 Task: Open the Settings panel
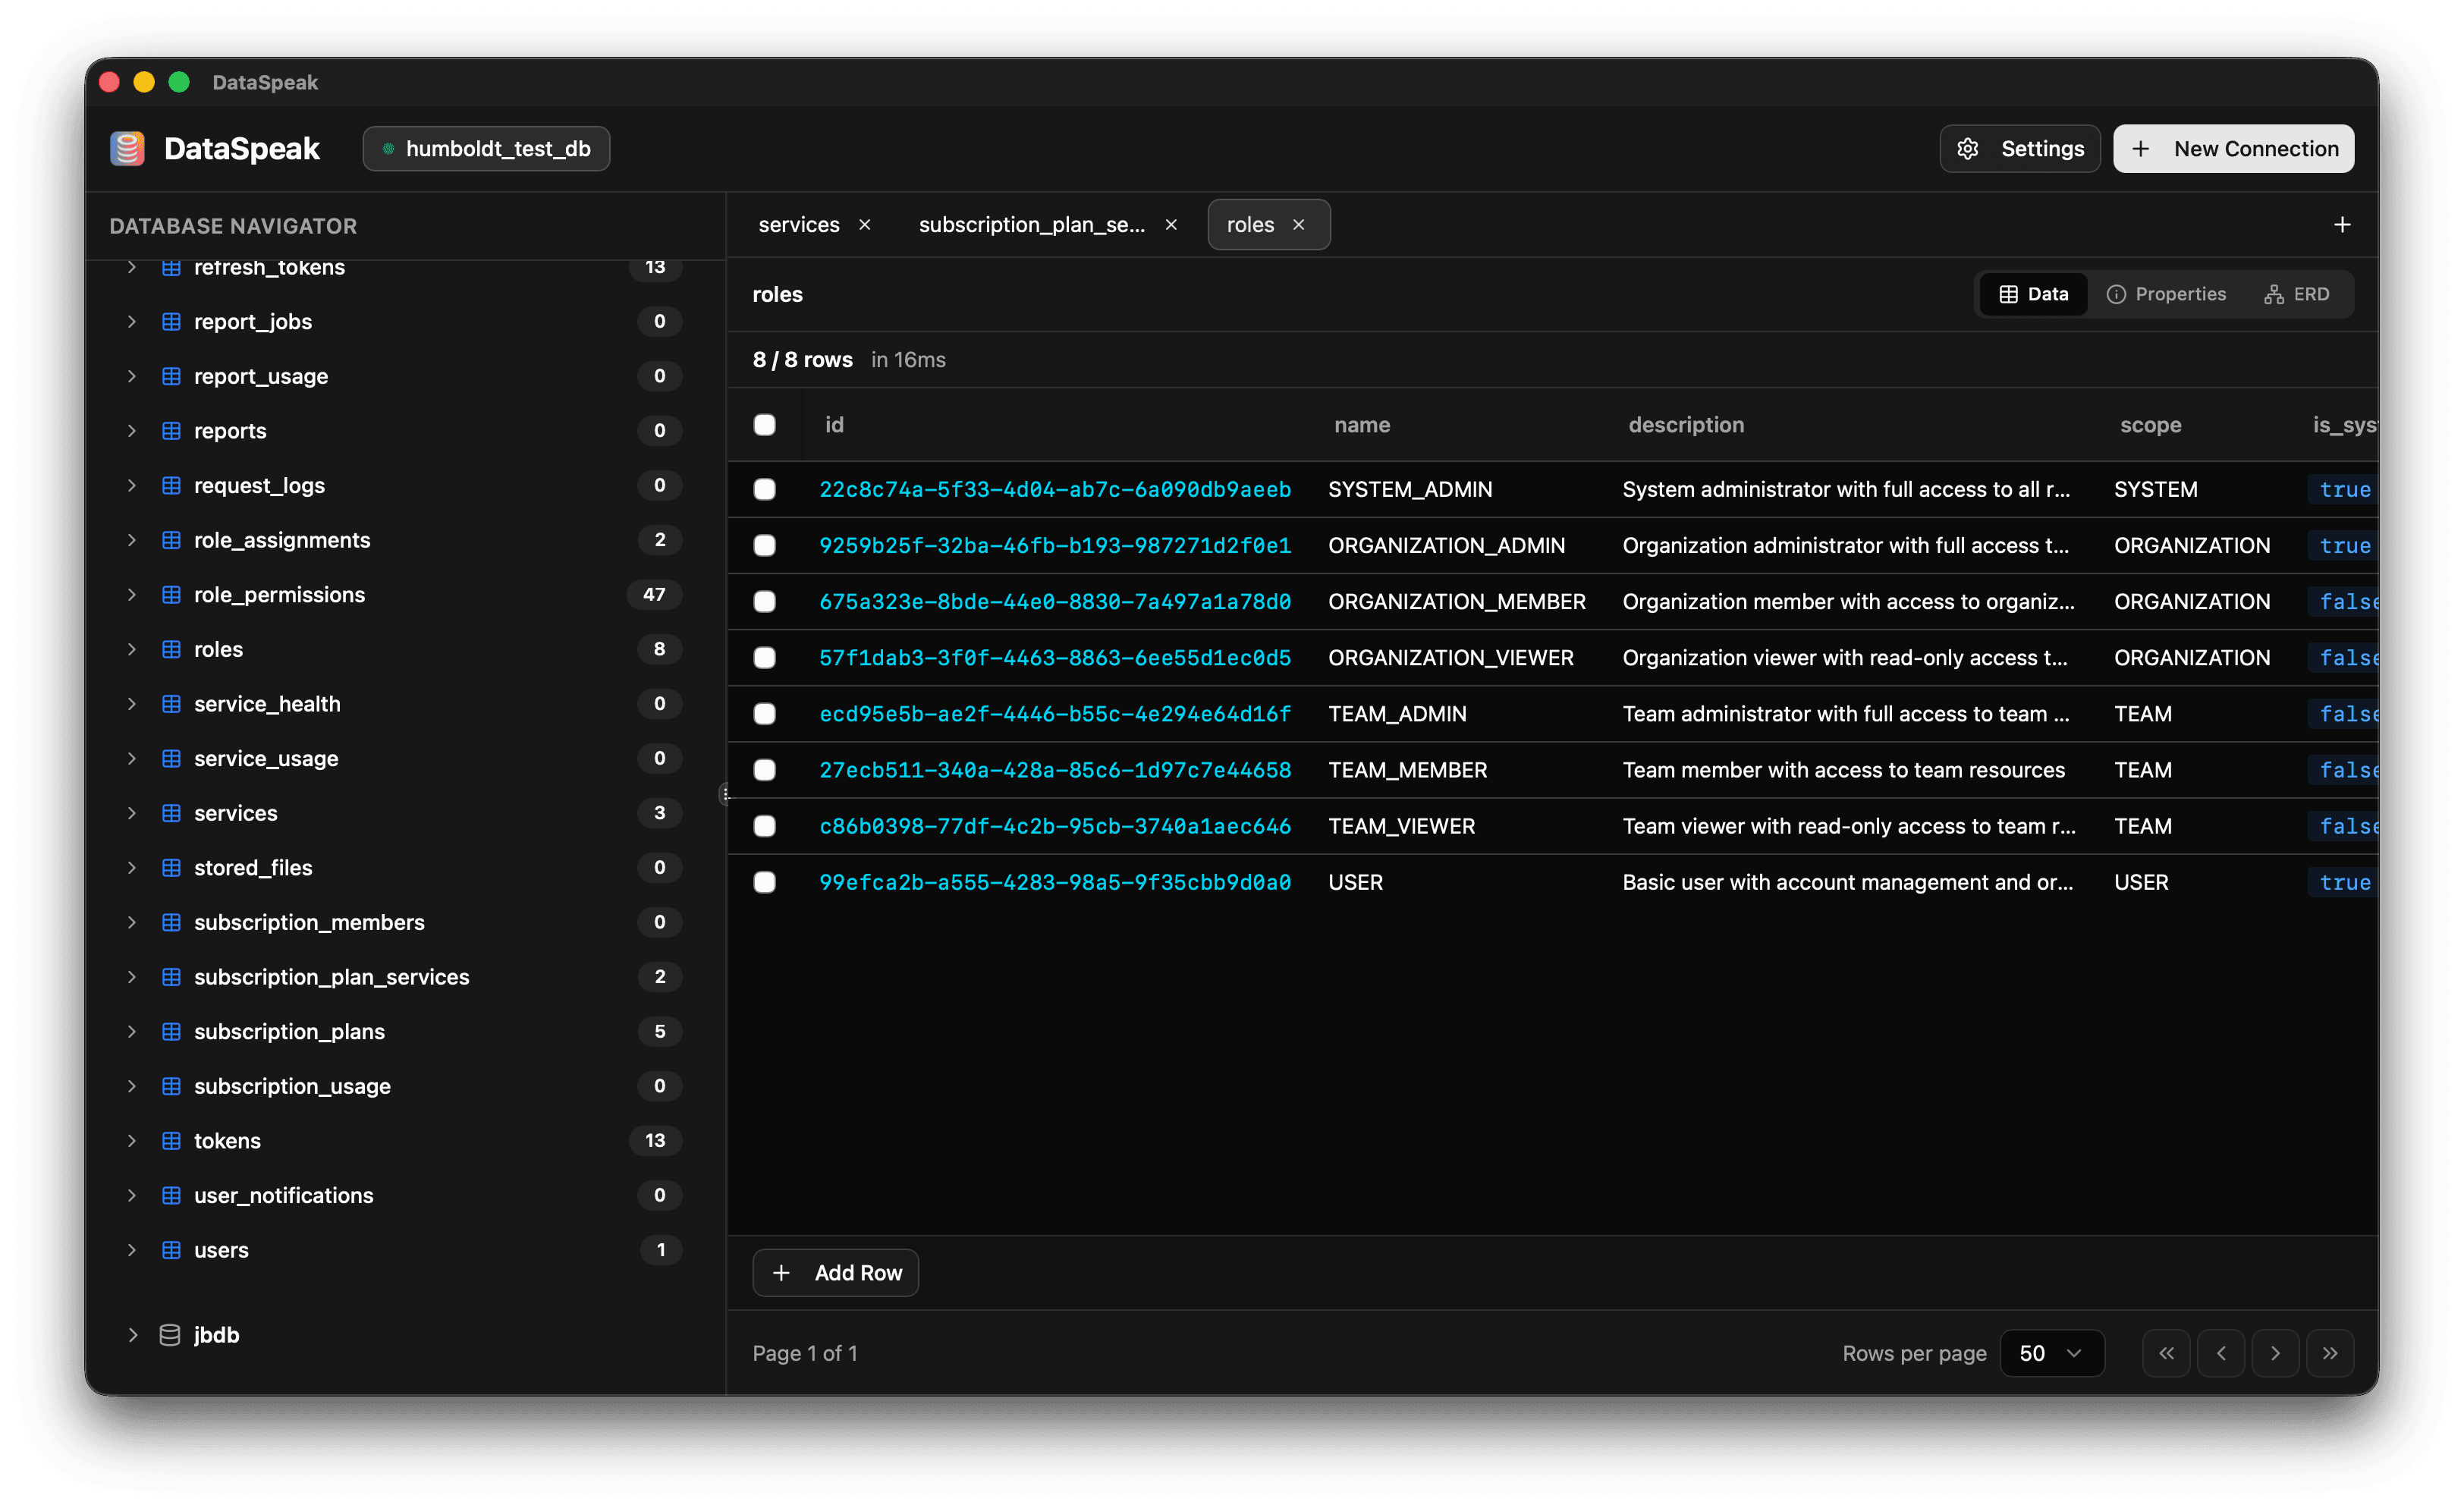2019,148
